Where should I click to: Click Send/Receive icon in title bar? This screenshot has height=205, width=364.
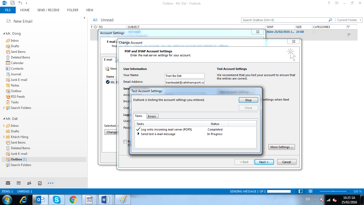(12, 3)
